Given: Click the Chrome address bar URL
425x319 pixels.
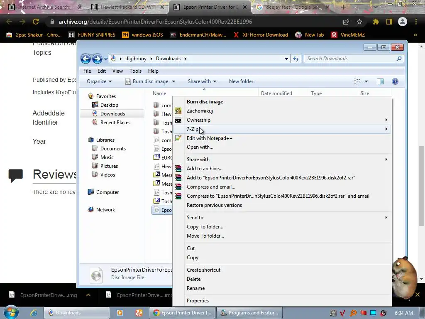Looking at the screenshot, I should 155,22.
